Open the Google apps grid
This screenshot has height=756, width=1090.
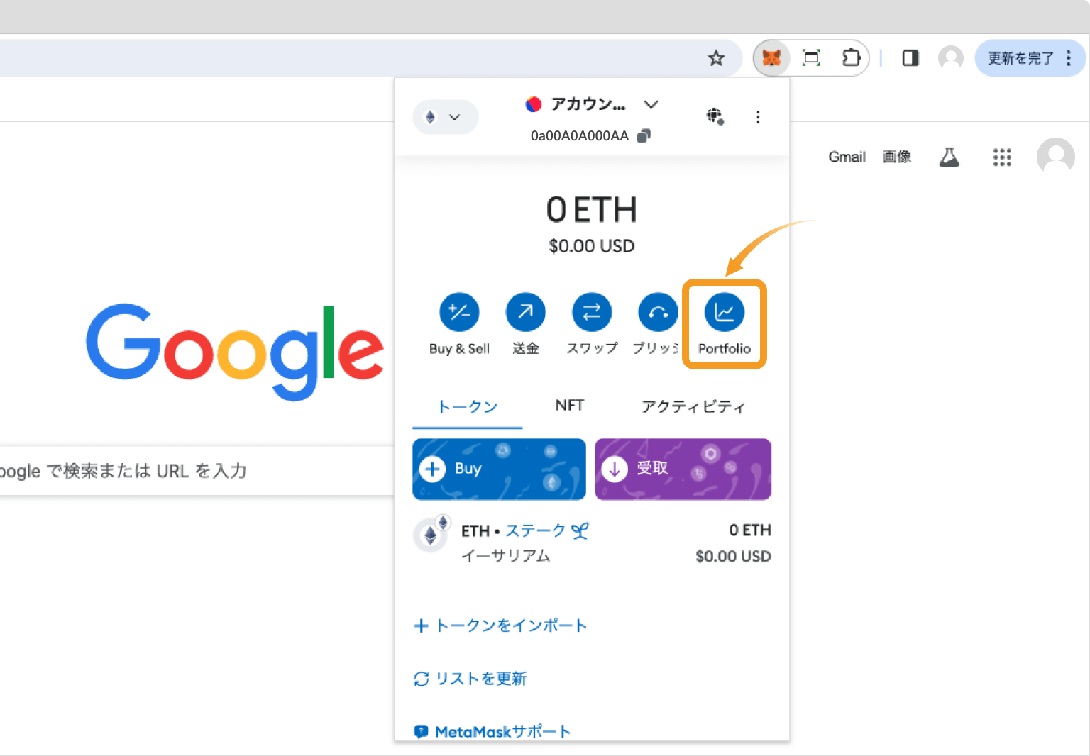click(x=1002, y=157)
